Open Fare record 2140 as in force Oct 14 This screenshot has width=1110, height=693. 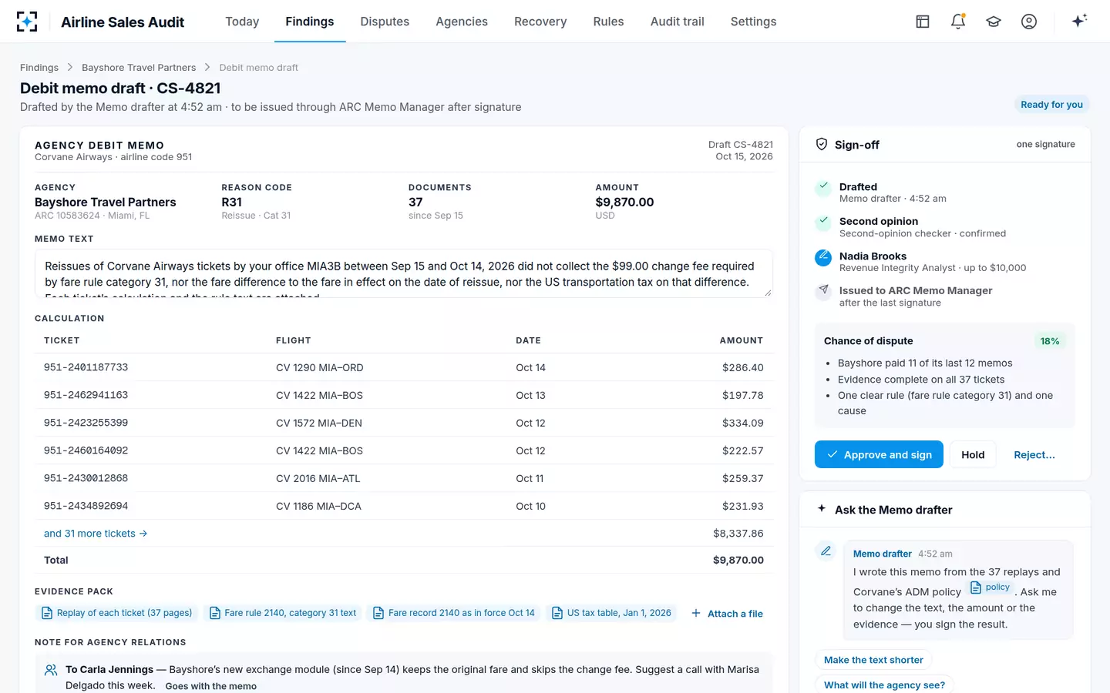click(x=454, y=613)
